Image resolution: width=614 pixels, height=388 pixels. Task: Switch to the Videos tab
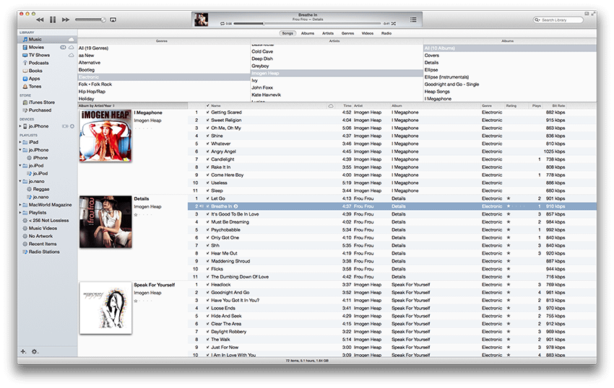coord(367,33)
